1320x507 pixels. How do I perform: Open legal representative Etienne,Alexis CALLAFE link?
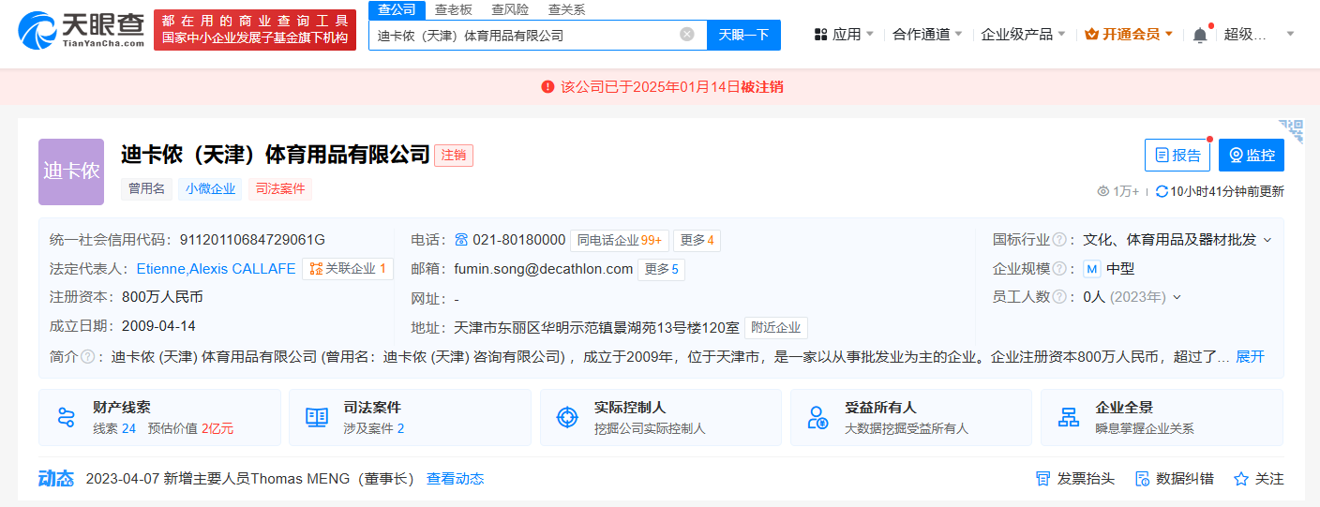pyautogui.click(x=216, y=269)
